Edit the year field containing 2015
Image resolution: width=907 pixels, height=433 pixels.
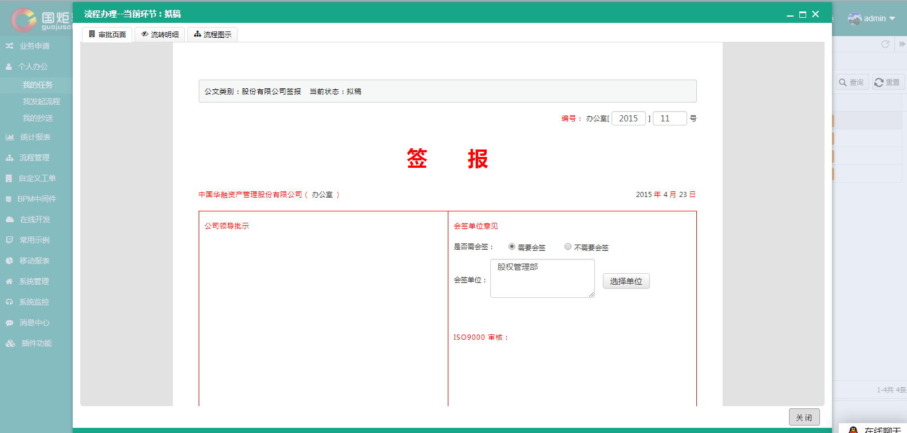pos(629,118)
